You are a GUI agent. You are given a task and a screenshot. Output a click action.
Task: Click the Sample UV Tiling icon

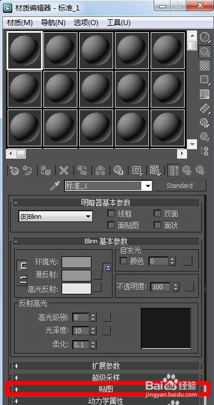205,80
